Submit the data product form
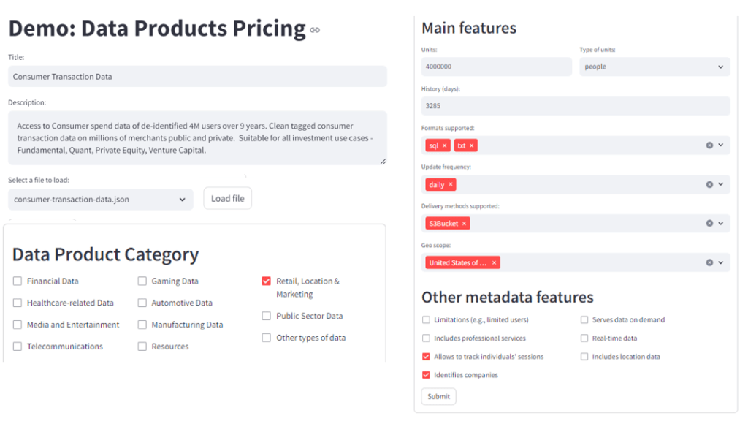The width and height of the screenshot is (748, 424). 439,396
